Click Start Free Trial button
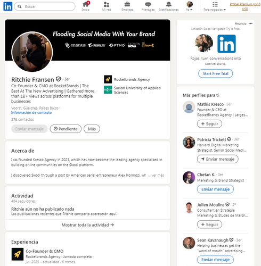Image resolution: width=261 pixels, height=266 pixels. click(x=216, y=73)
